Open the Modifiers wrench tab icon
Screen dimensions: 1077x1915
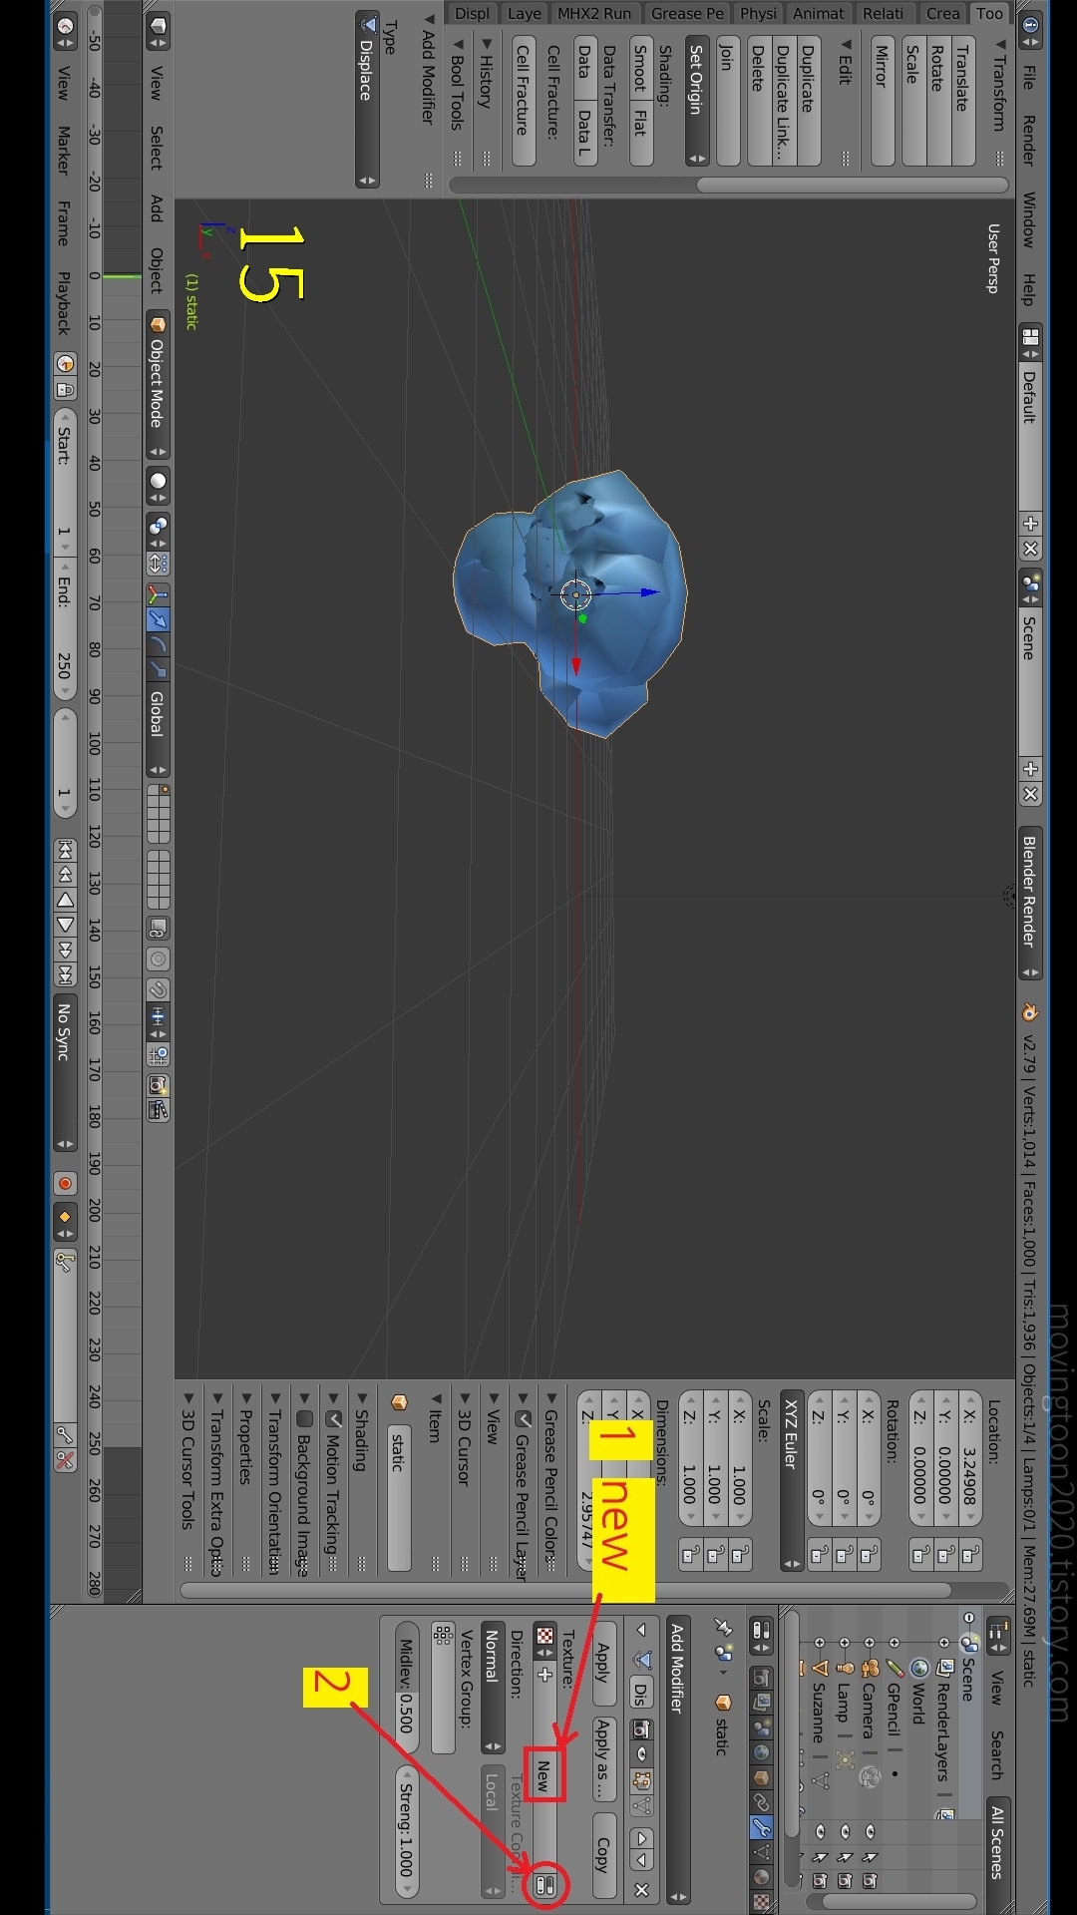coord(761,1827)
